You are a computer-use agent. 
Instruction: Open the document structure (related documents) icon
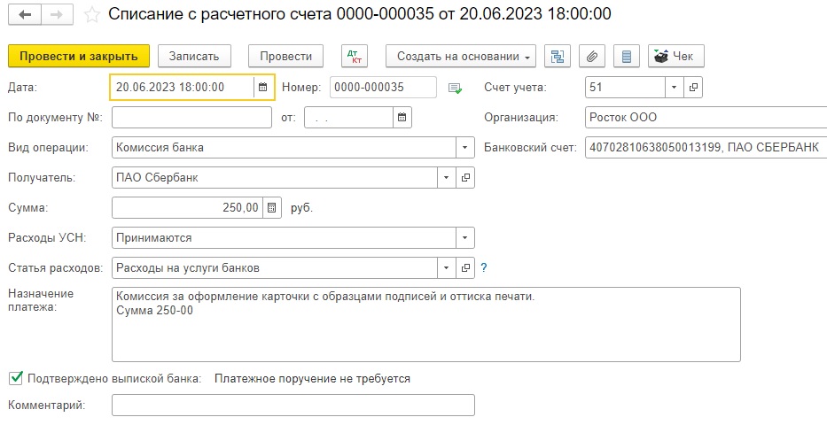tap(558, 57)
